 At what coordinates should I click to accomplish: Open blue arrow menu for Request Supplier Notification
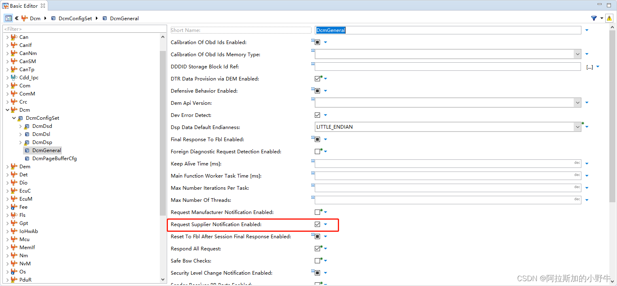coord(326,225)
